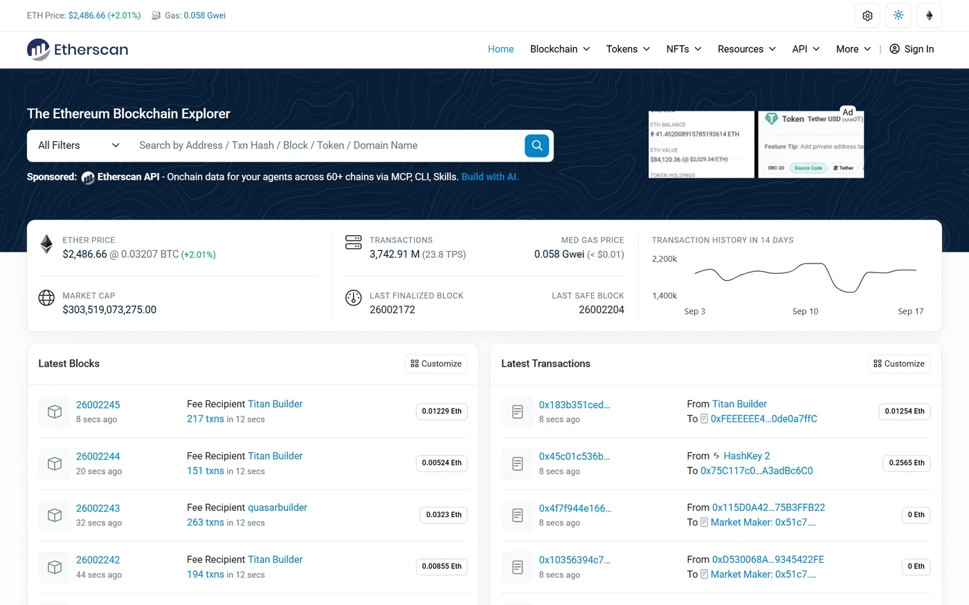Image resolution: width=969 pixels, height=605 pixels.
Task: Click the 3,742.91 M transactions value
Action: [x=395, y=254]
